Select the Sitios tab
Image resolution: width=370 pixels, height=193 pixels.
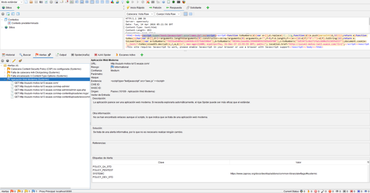coord(7,8)
